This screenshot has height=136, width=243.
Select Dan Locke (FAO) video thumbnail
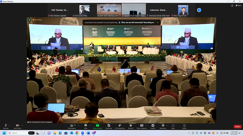pyautogui.click(x=84, y=10)
